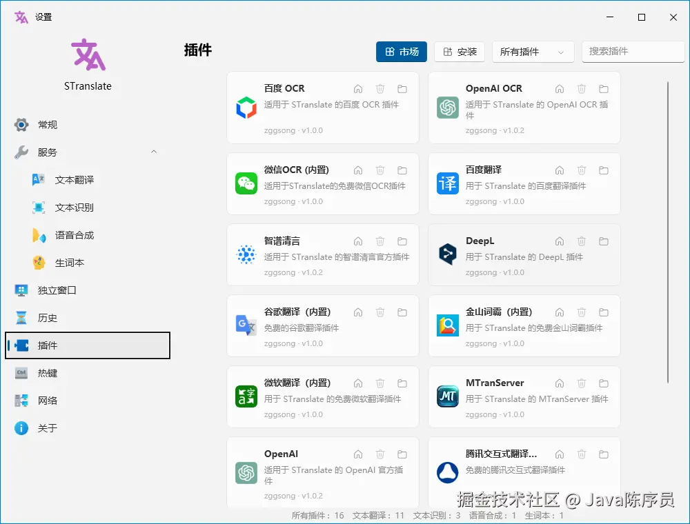Viewport: 690px width, 524px height.
Task: Open homepage icon for OpenAI OCR plugin
Action: point(560,89)
